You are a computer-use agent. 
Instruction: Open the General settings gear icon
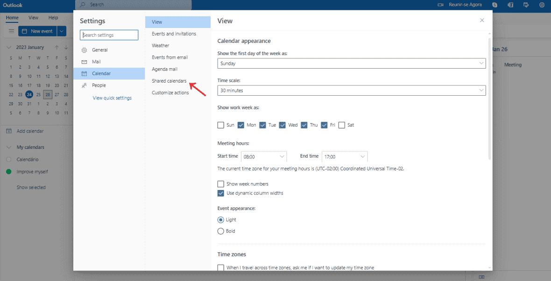point(84,49)
